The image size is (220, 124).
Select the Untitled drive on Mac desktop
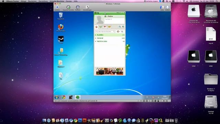pyautogui.click(x=211, y=102)
